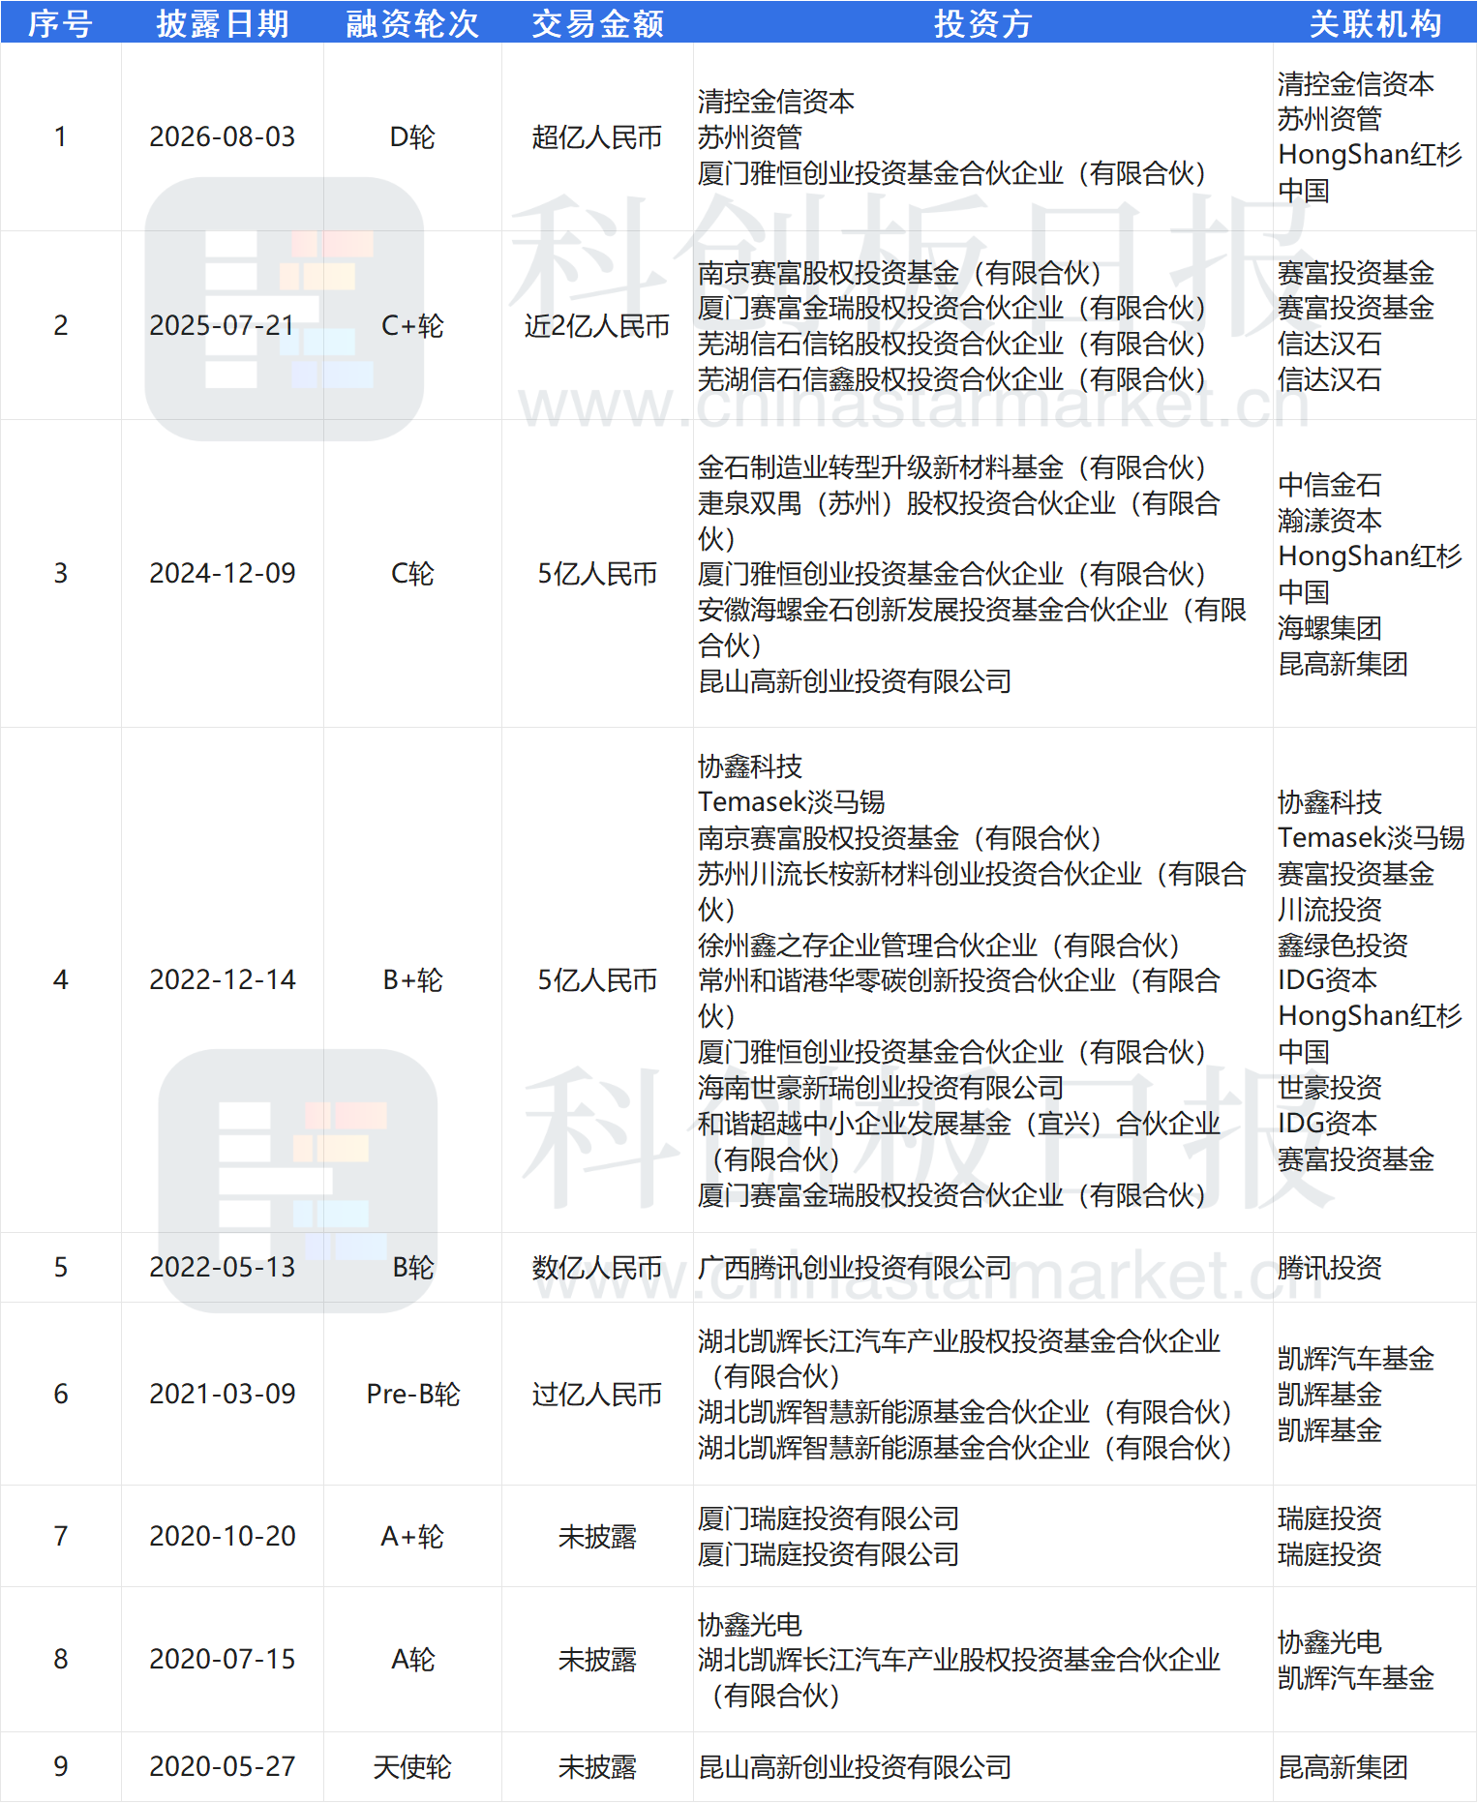Viewport: 1478px width, 1803px height.
Task: Click investor 苏州资管 in the D轮 row
Action: click(x=750, y=136)
